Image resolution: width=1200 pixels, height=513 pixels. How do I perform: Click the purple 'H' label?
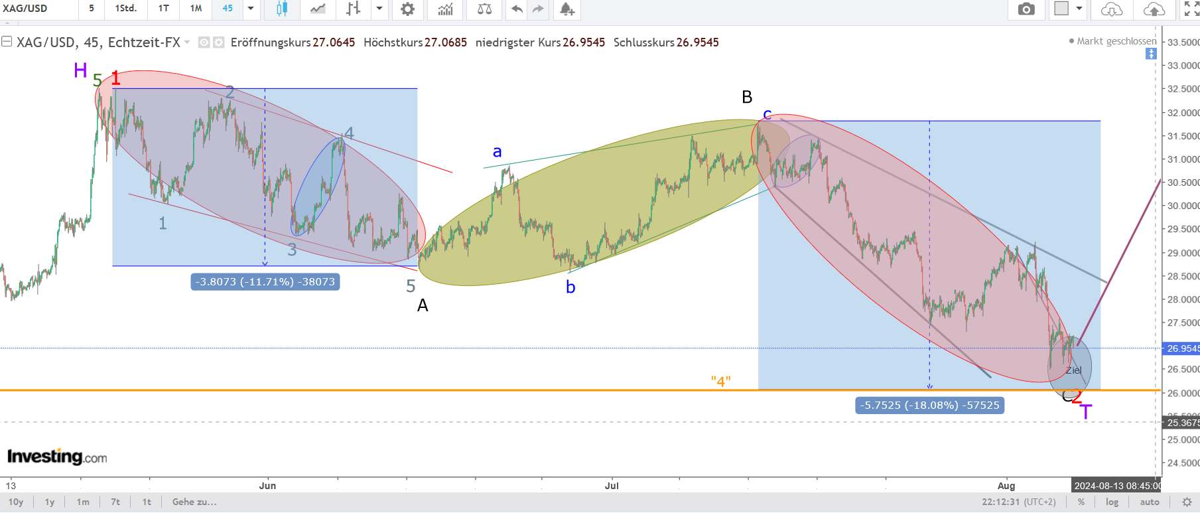[x=80, y=70]
